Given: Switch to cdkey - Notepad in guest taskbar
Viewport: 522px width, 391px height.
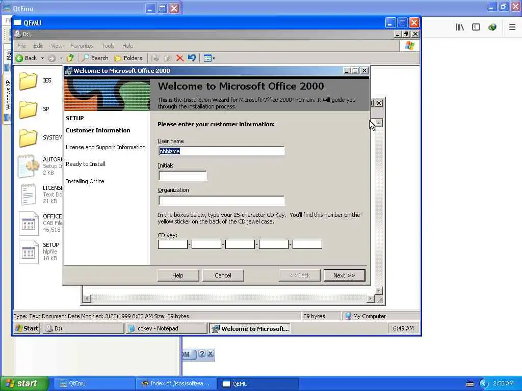Looking at the screenshot, I should pos(167,328).
